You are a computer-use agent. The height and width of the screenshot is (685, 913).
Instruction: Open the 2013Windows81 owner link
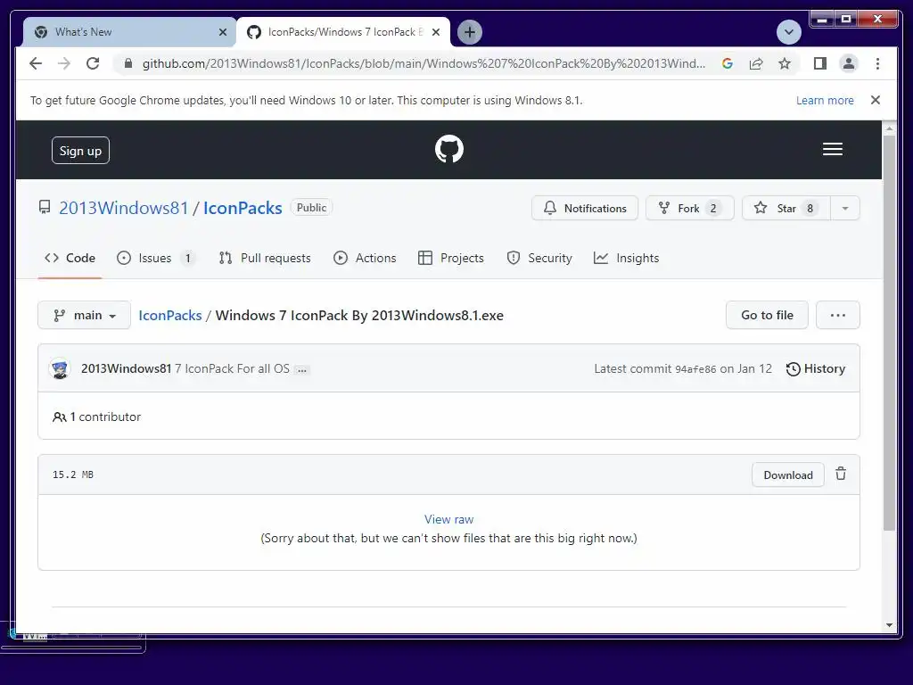click(123, 208)
